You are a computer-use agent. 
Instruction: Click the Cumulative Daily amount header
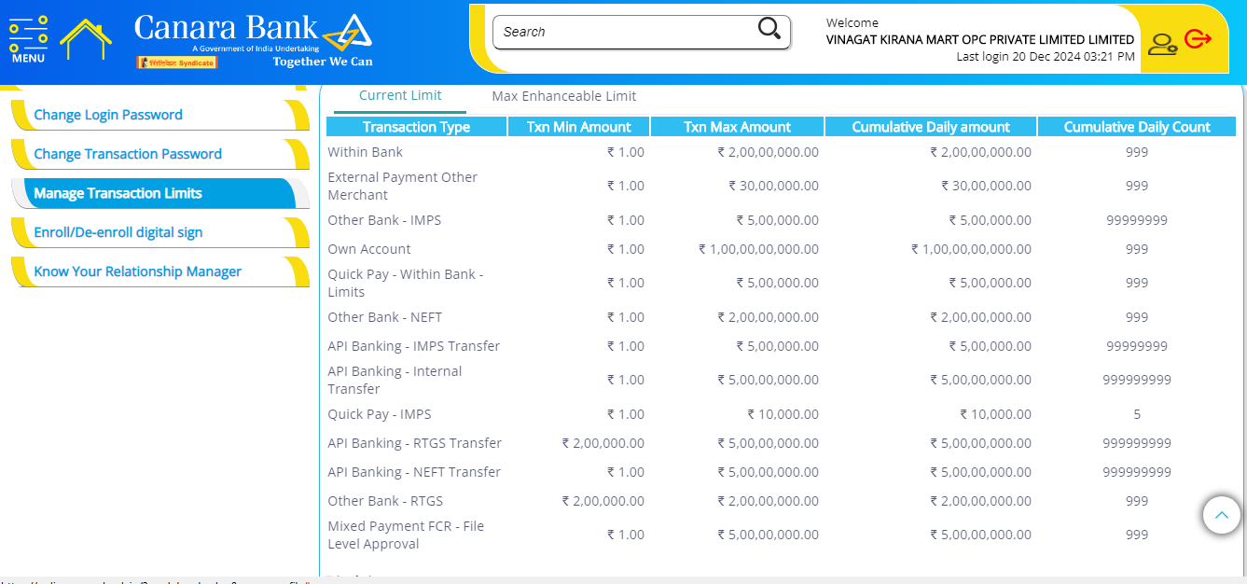[931, 127]
